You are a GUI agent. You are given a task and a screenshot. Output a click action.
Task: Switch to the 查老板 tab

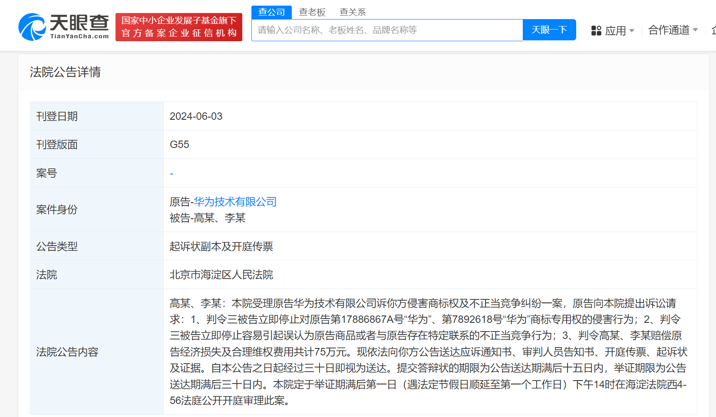pyautogui.click(x=312, y=12)
